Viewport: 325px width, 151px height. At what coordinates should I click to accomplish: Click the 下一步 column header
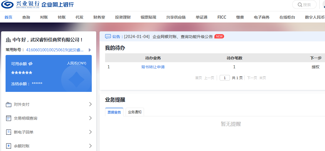coord(316,58)
